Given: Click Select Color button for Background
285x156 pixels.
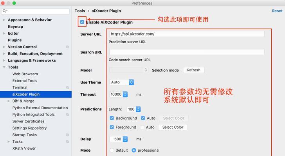Looking at the screenshot, I should [x=173, y=118].
